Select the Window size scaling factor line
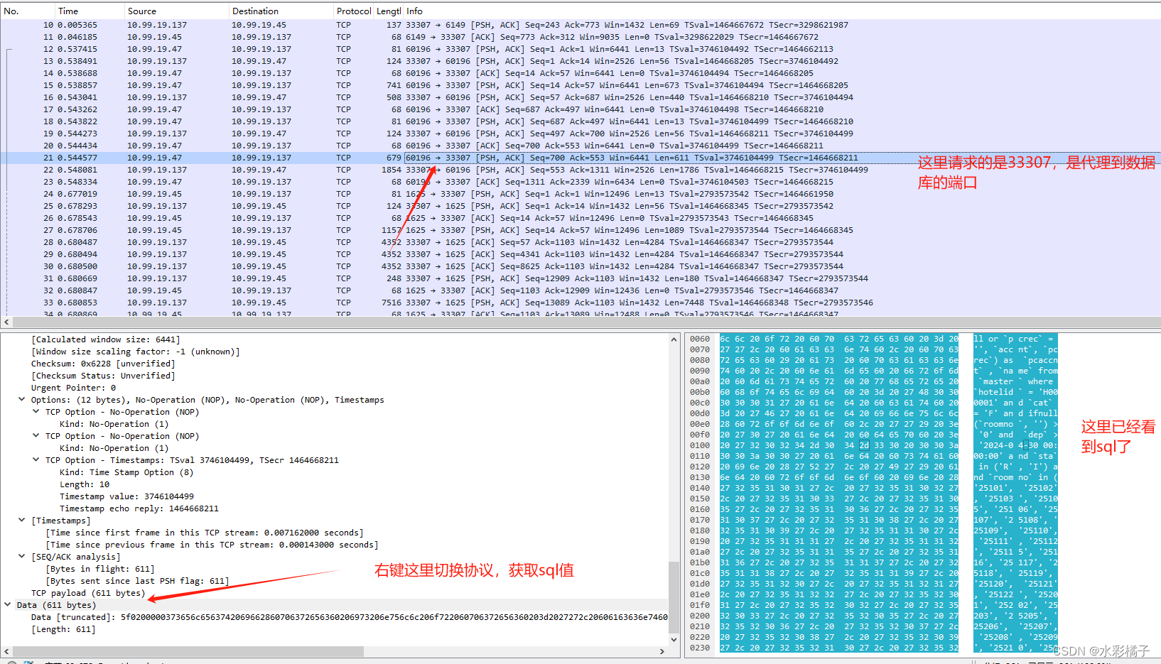 coord(136,352)
